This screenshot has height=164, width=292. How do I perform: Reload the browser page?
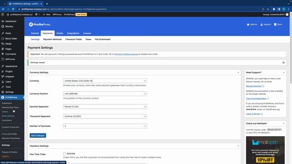click(x=13, y=9)
